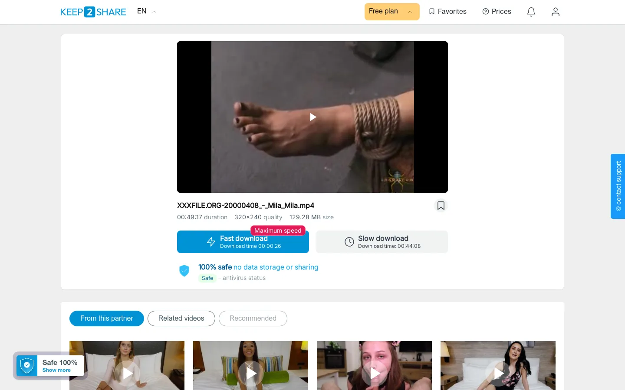Open the Prices page
This screenshot has width=625, height=390.
point(497,12)
